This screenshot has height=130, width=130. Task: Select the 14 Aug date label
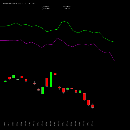[x=50, y=123]
